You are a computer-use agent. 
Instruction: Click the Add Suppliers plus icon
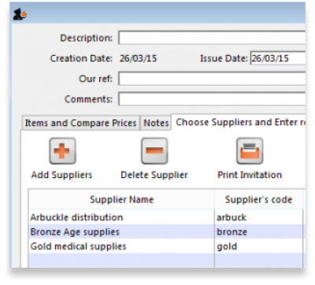tap(62, 151)
